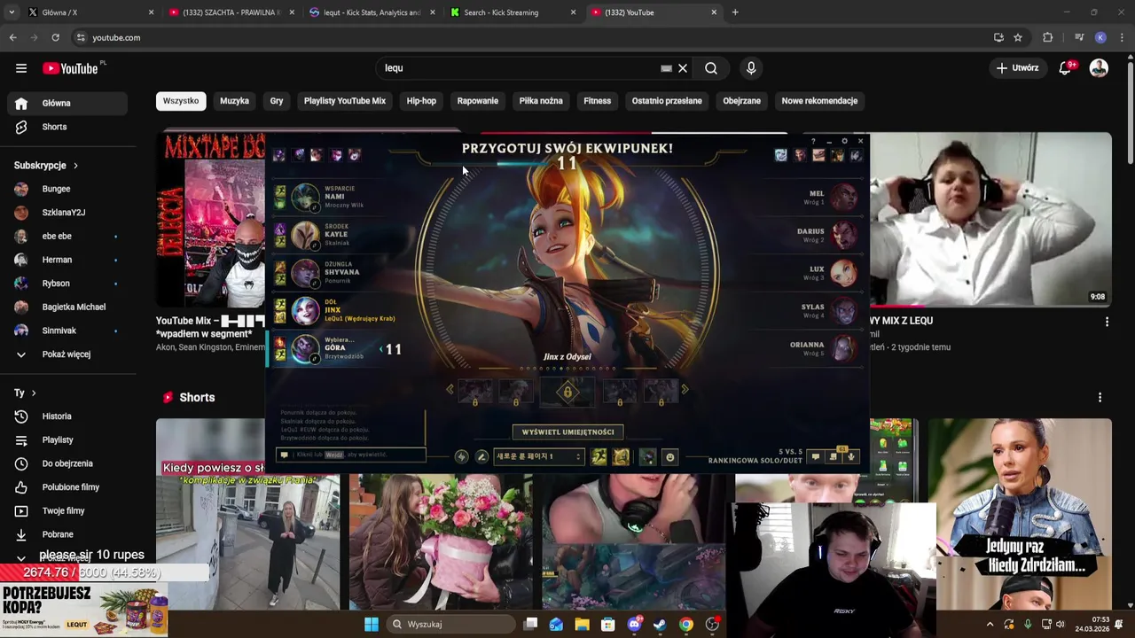Click the lightning quick-play icon in champion select

pyautogui.click(x=461, y=456)
